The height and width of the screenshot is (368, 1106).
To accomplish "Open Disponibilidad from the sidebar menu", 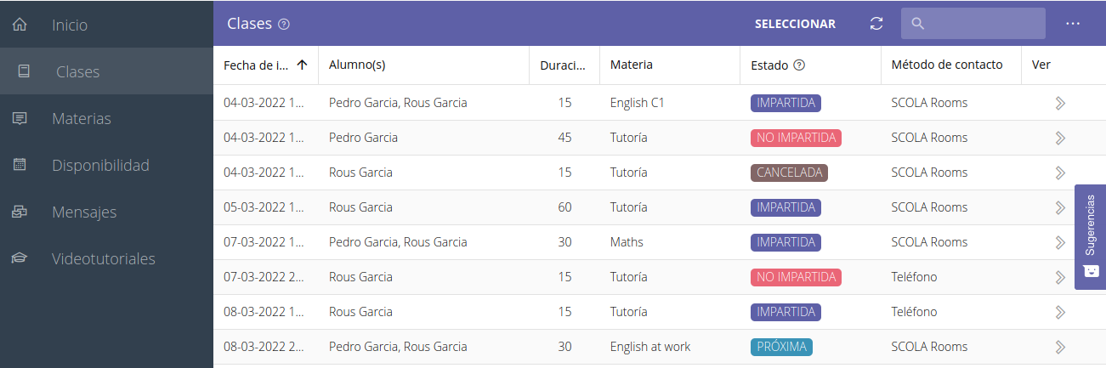I will point(100,166).
